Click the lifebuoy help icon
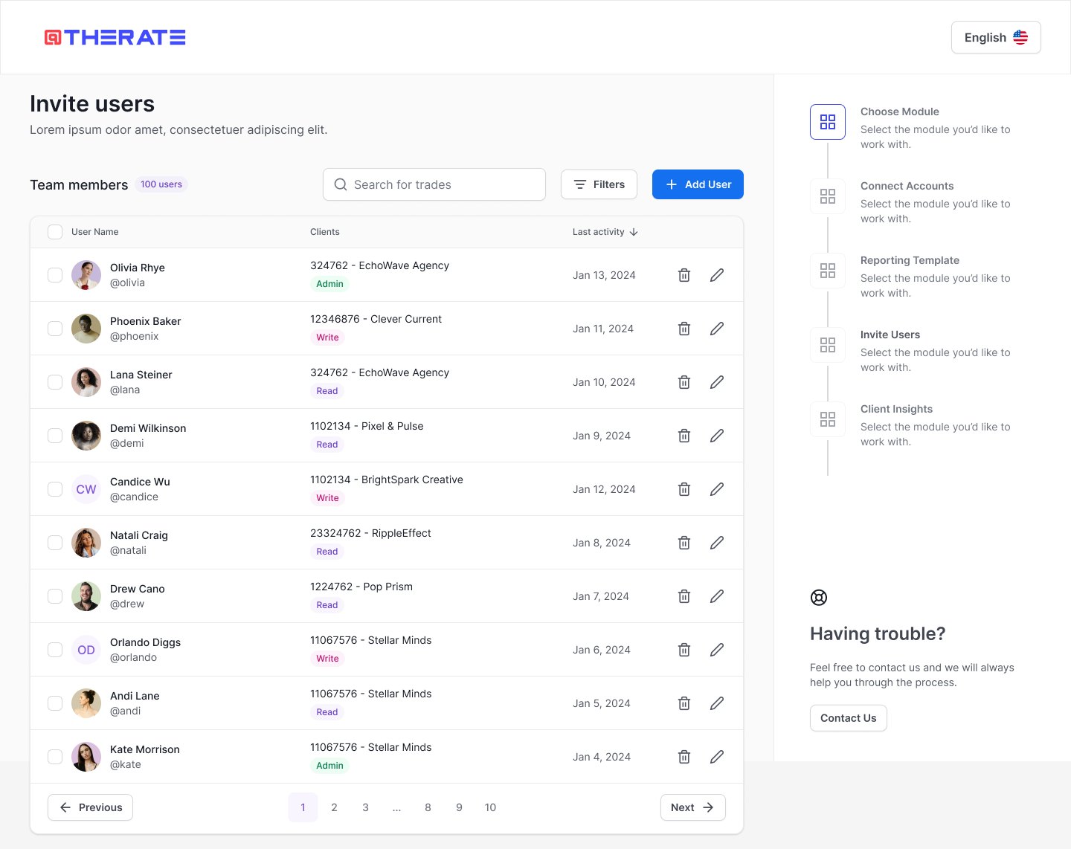This screenshot has height=849, width=1071. coord(819,597)
